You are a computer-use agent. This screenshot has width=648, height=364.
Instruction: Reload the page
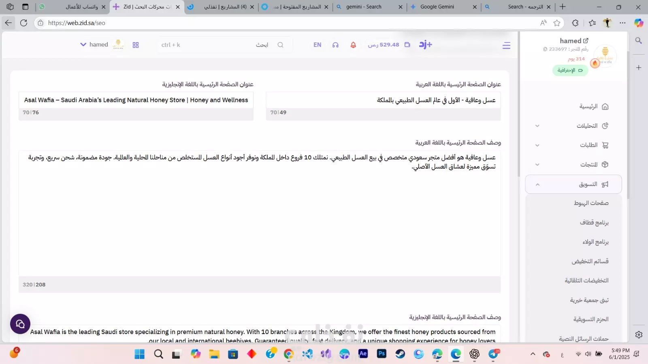pos(24,23)
